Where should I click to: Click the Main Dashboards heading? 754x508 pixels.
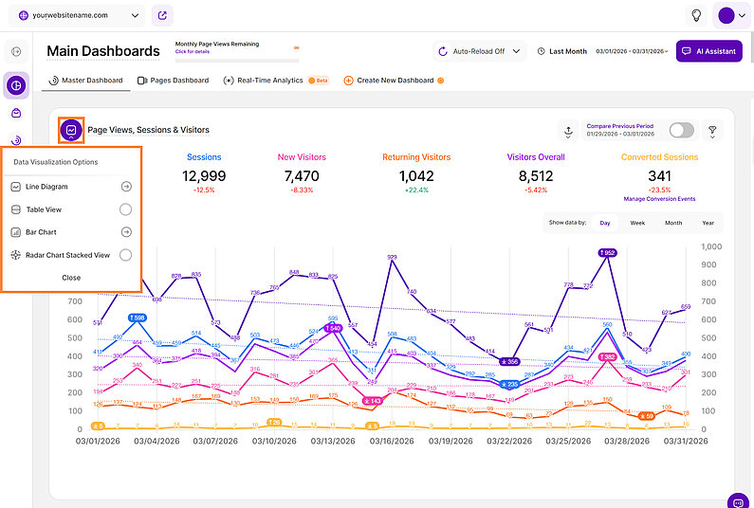click(103, 51)
